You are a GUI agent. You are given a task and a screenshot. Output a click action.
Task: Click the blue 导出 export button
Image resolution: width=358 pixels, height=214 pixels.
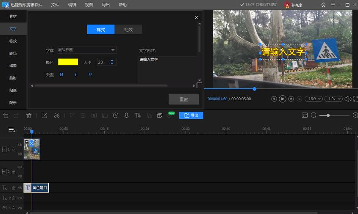coord(191,115)
